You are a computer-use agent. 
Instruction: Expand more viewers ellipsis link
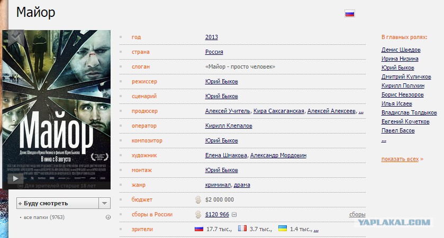click(316, 230)
